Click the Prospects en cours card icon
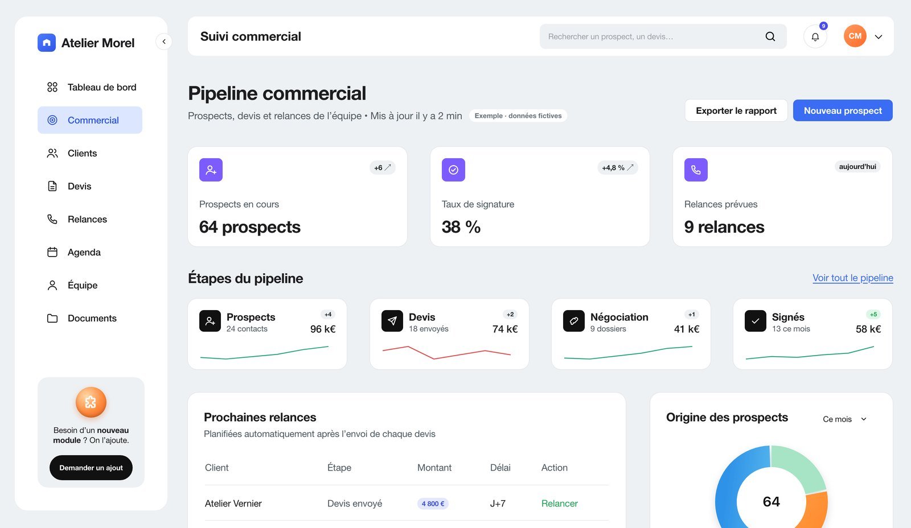Viewport: 911px width, 528px height. pos(211,170)
